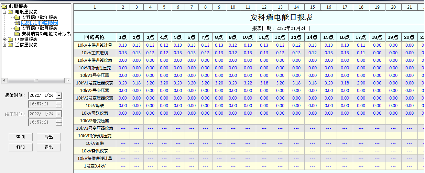Select 安科瑞电能年报表 in the tree
Image resolution: width=425 pixels, height=173 pixels.
click(39, 17)
